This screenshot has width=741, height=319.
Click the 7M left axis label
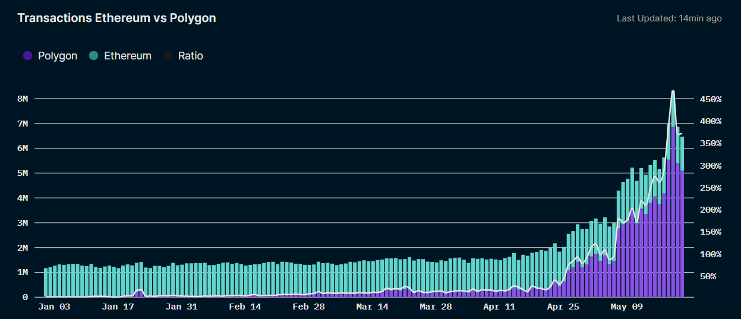[23, 124]
